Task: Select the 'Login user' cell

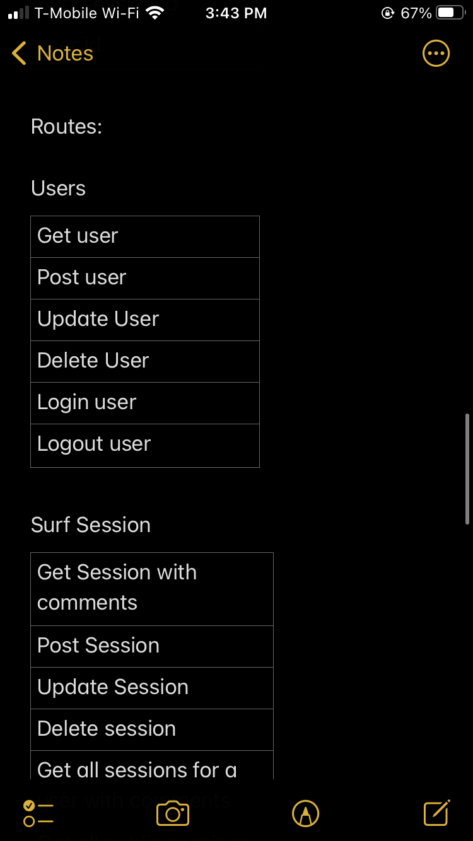Action: click(x=145, y=403)
